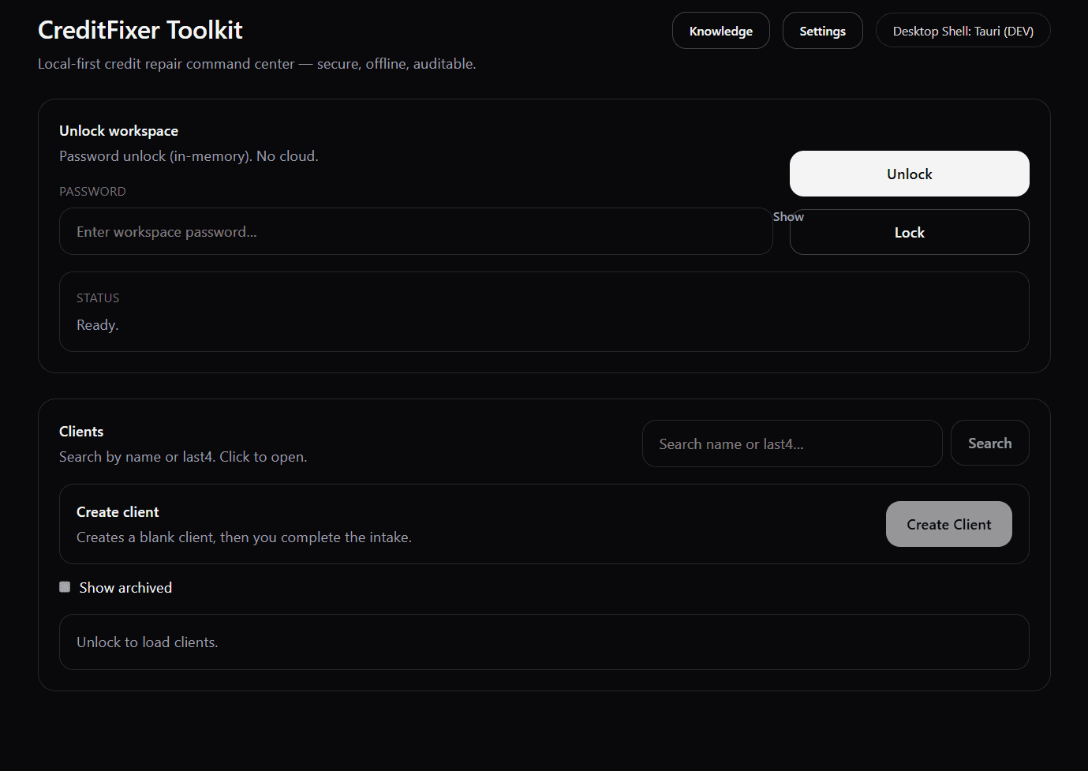Click the 'Local-first credit repair command center' tagline
The image size is (1088, 771).
(x=256, y=64)
